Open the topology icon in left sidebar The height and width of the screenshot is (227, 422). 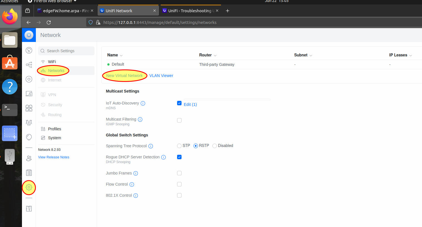tap(29, 65)
